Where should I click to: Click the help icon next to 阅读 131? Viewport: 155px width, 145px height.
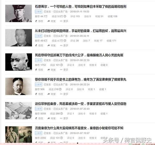tap(62, 138)
